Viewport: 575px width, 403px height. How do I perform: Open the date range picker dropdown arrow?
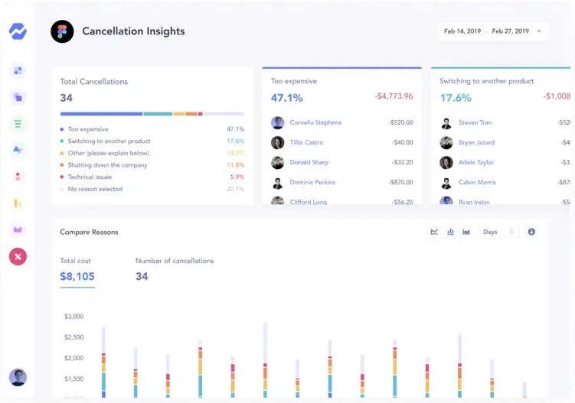539,31
